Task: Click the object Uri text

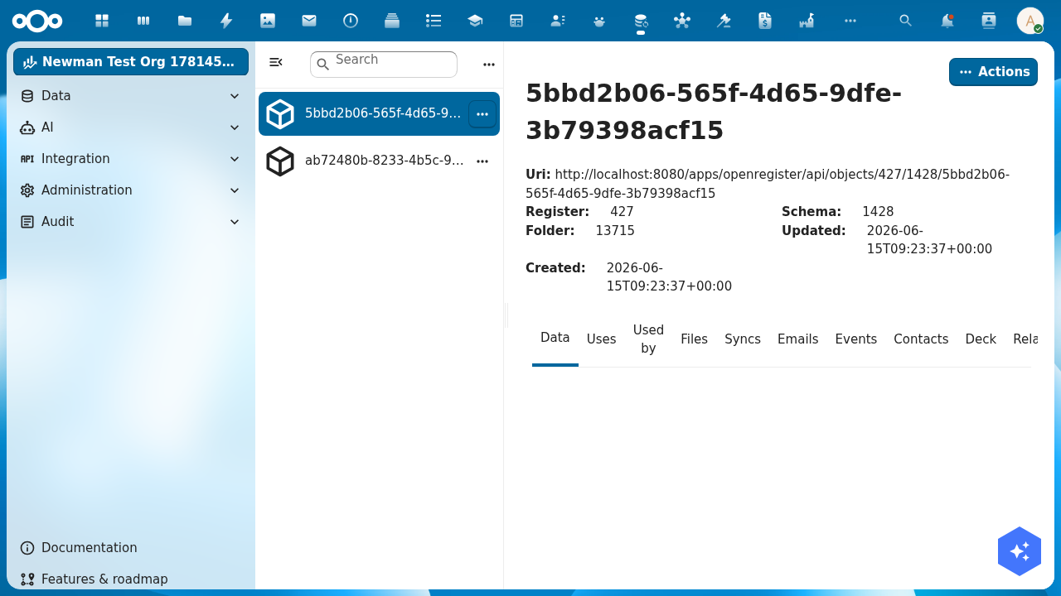Action: [768, 184]
